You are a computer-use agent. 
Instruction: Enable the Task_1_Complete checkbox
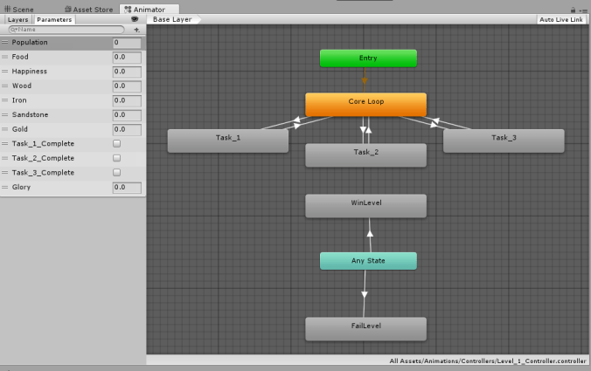(117, 143)
